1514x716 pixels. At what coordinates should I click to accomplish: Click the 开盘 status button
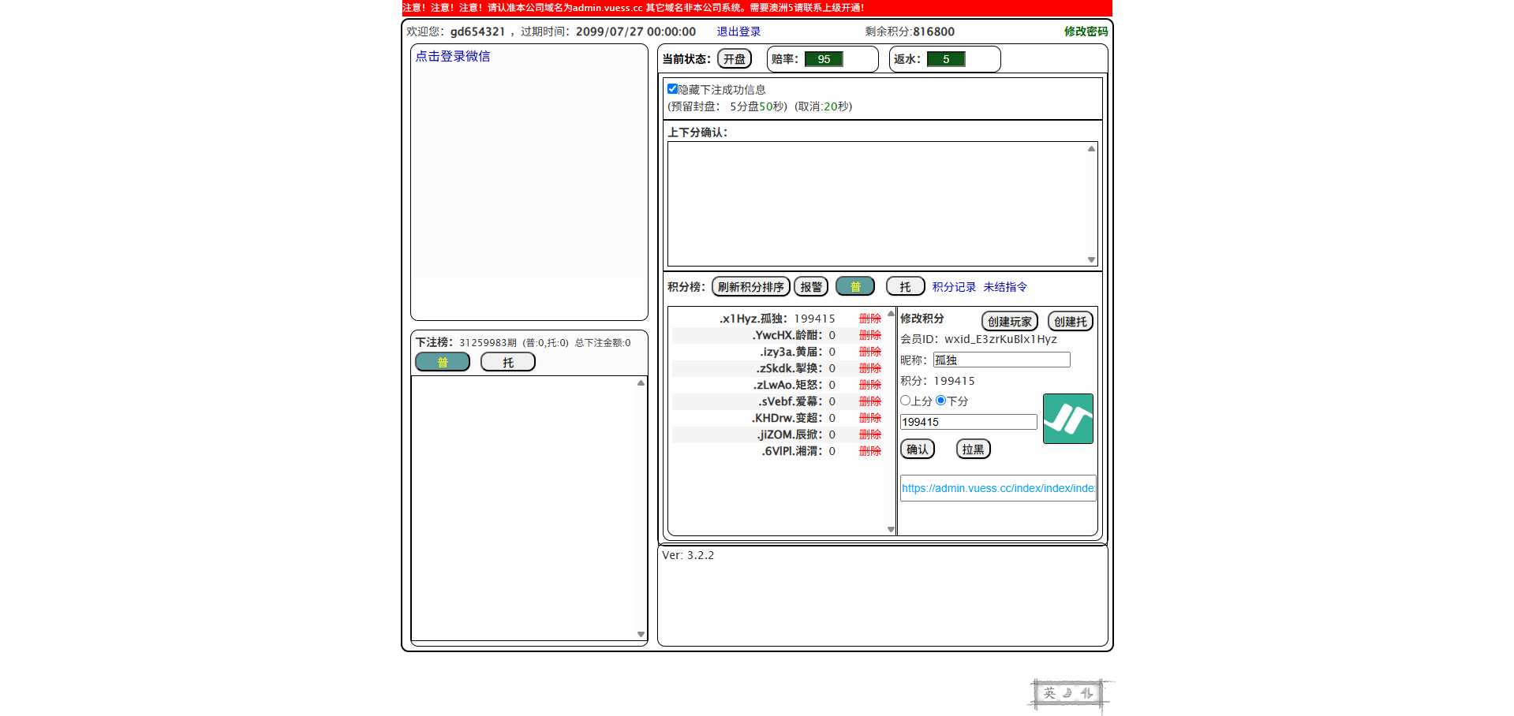point(734,59)
